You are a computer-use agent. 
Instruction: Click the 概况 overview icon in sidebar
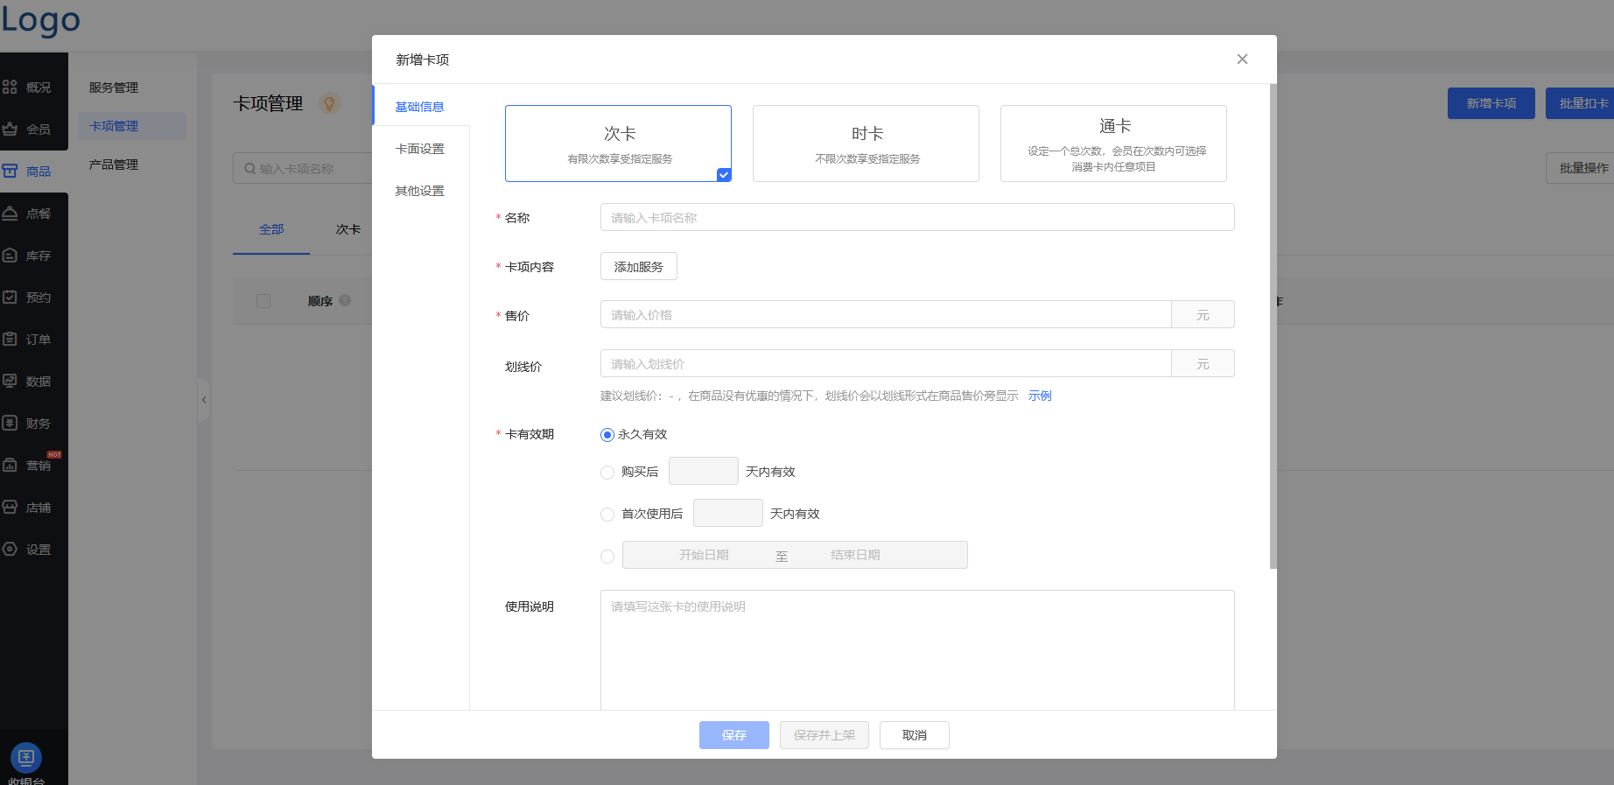[11, 88]
